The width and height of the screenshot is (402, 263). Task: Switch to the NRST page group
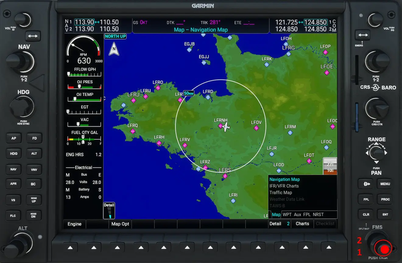(318, 215)
